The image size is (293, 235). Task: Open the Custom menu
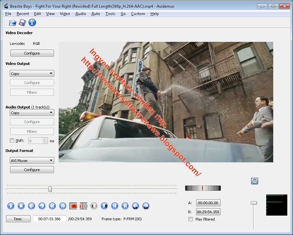pos(138,14)
